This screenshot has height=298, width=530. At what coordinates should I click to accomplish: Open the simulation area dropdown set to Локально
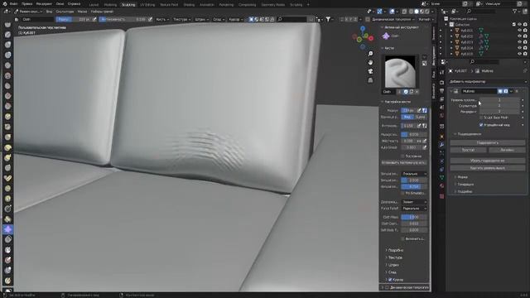click(414, 174)
